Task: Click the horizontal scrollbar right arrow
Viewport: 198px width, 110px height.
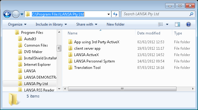Action: point(193,89)
